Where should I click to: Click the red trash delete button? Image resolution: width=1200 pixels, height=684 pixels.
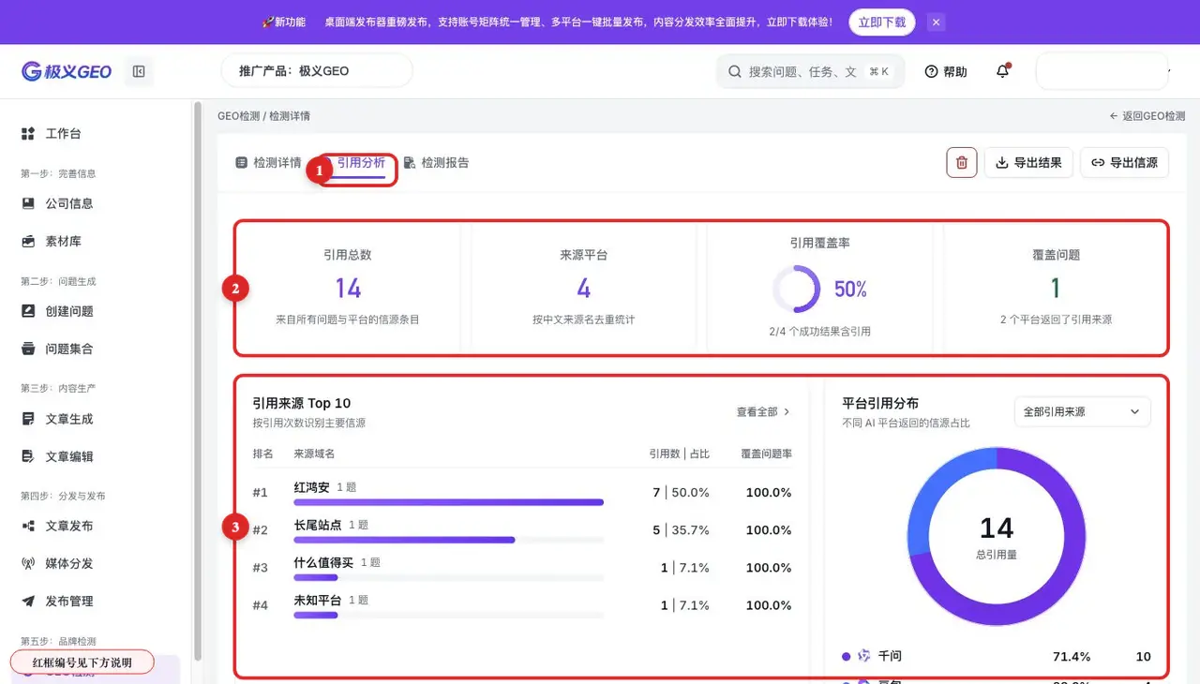click(x=962, y=162)
